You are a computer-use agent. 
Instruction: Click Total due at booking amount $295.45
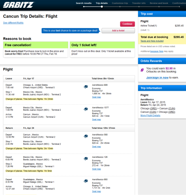point(179,37)
